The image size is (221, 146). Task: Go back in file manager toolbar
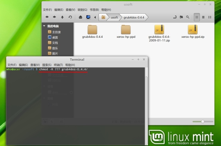click(x=47, y=17)
